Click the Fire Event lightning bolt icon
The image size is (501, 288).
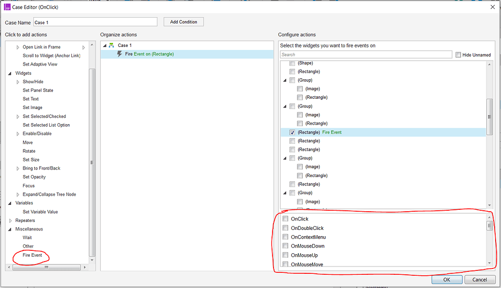click(120, 54)
